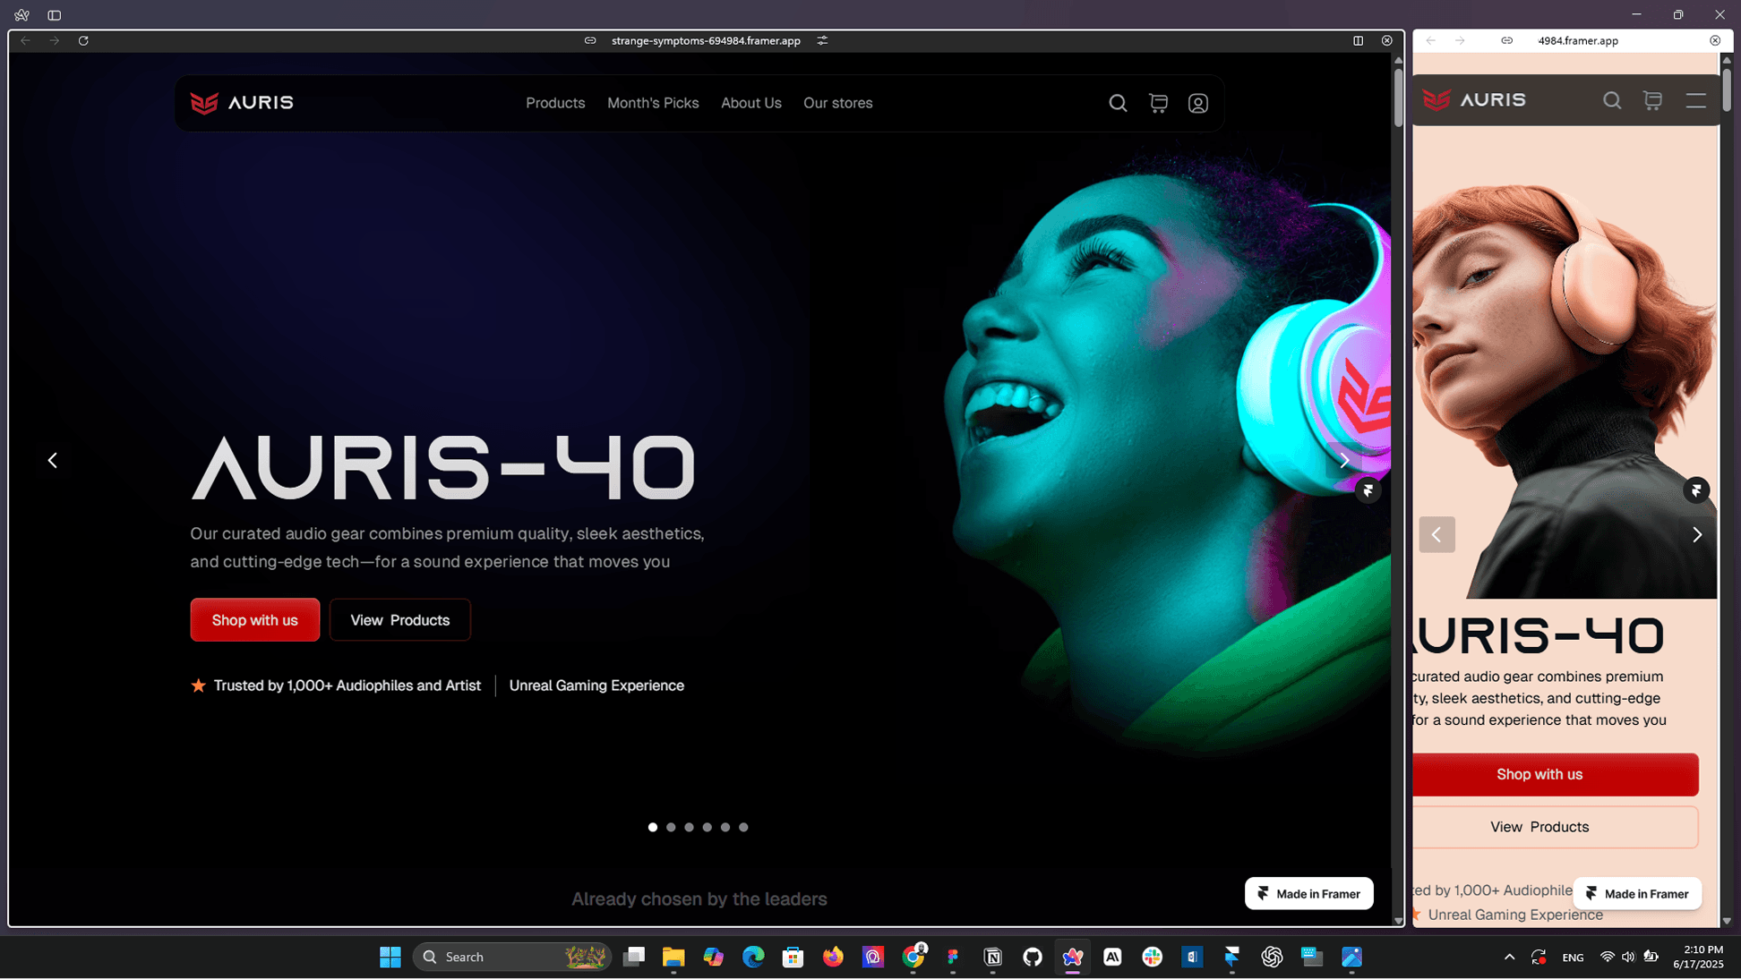Viewport: 1741px width, 979px height.
Task: Toggle the browser sidebar panel icon
Action: click(55, 15)
